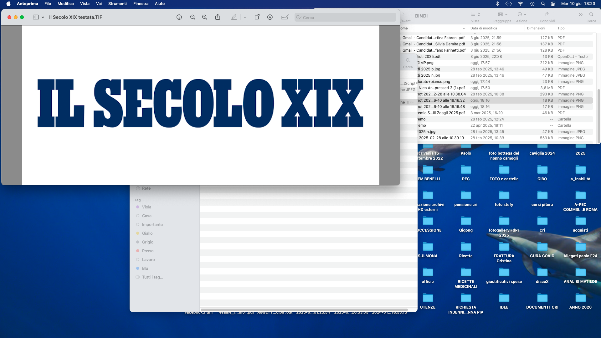The width and height of the screenshot is (601, 338).
Task: Toggle the name column sort arrow
Action: pyautogui.click(x=464, y=28)
